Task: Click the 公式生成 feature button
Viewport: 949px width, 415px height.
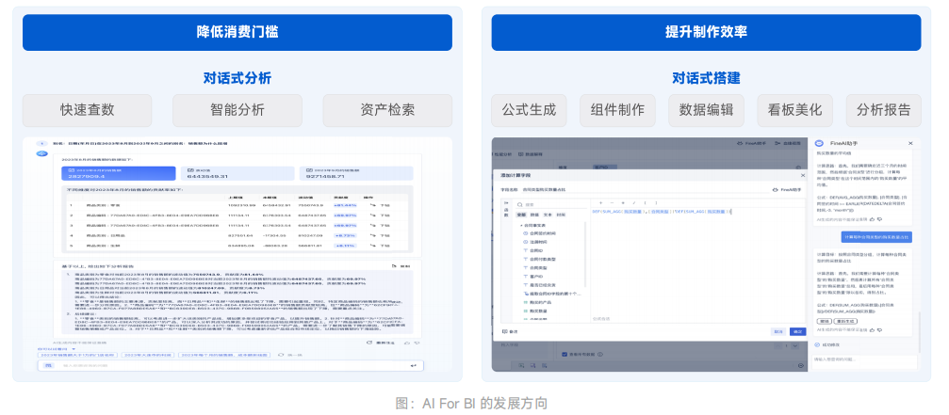Action: click(529, 110)
